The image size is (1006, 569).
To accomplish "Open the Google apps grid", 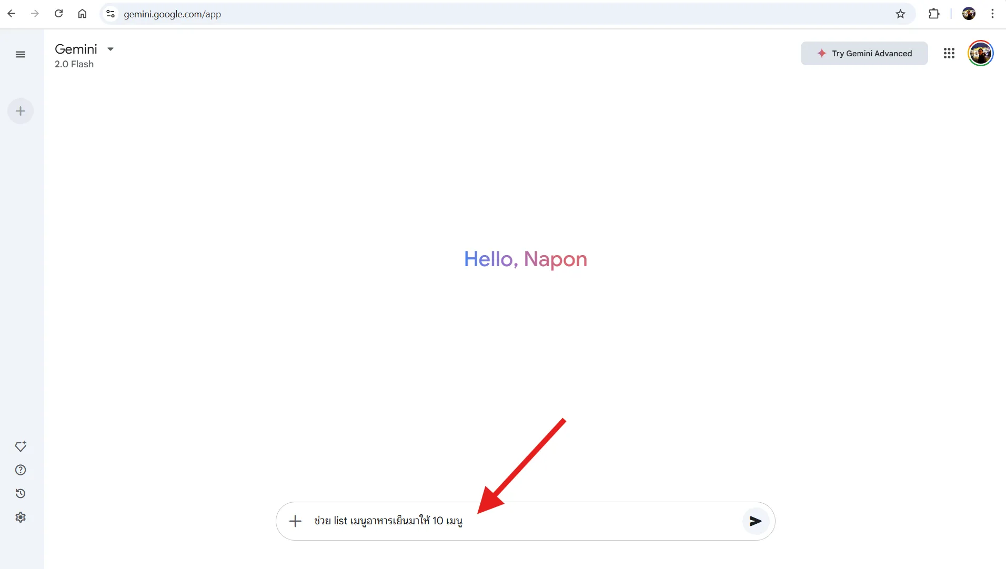I will (x=949, y=53).
